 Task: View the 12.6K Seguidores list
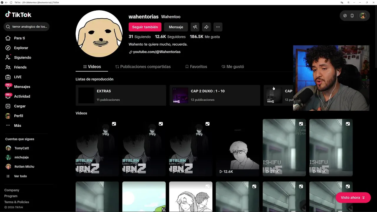(170, 37)
